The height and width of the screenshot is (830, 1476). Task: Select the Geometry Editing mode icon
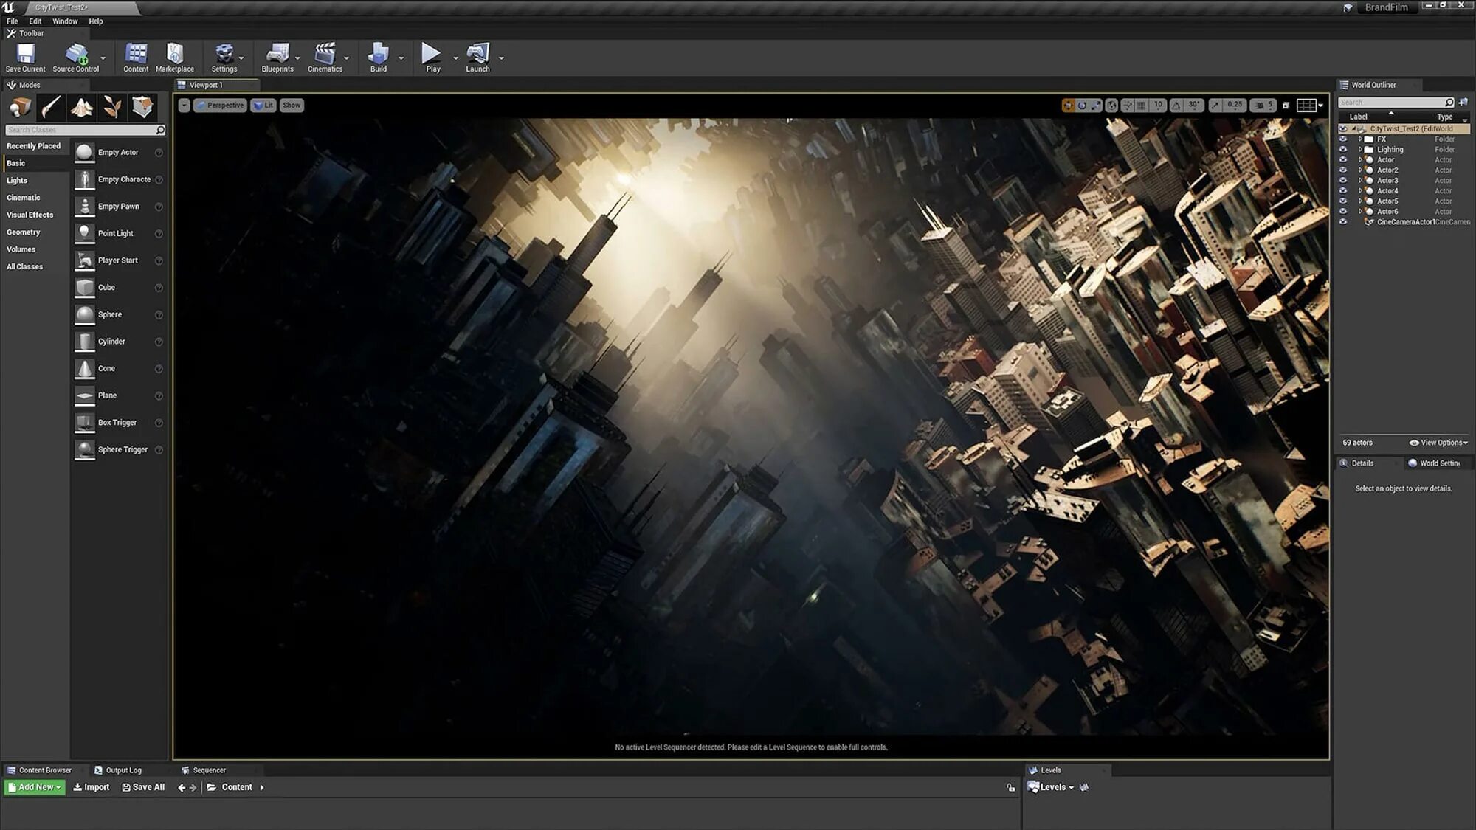click(x=142, y=107)
